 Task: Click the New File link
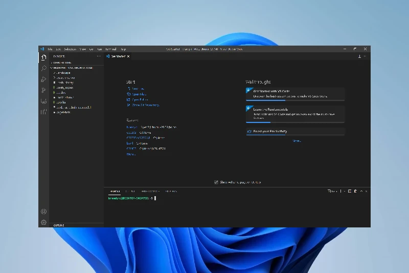pos(138,89)
